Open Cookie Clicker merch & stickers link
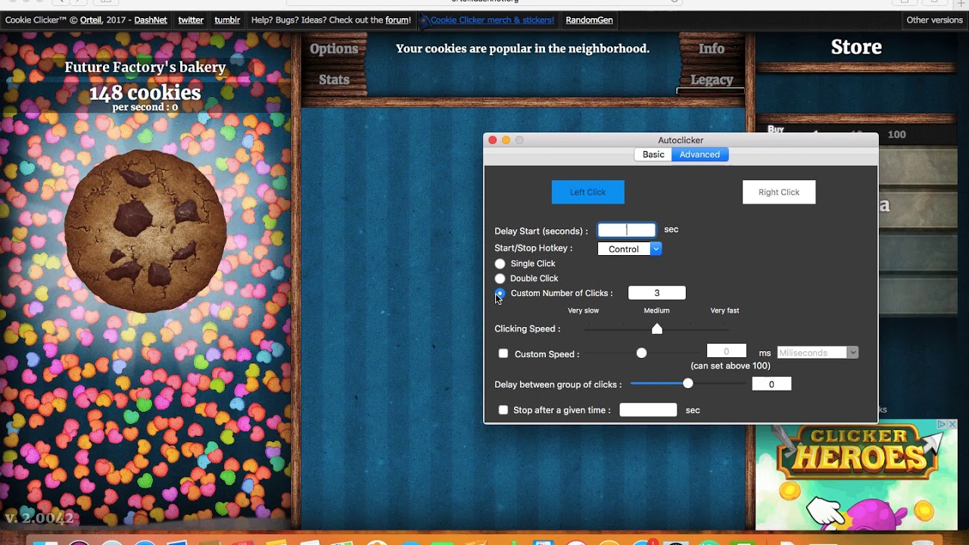 click(x=492, y=20)
